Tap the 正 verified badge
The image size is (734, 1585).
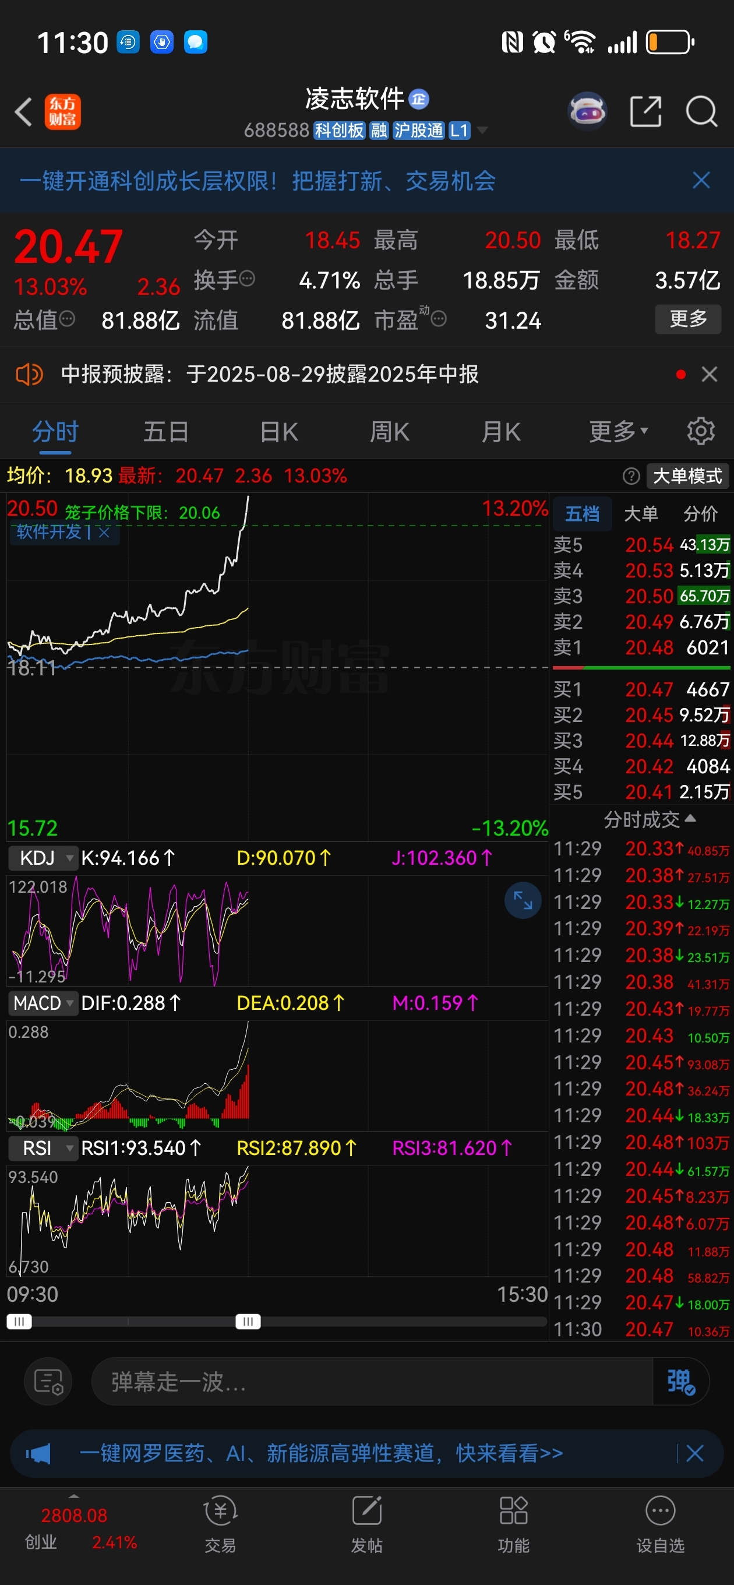[x=419, y=99]
